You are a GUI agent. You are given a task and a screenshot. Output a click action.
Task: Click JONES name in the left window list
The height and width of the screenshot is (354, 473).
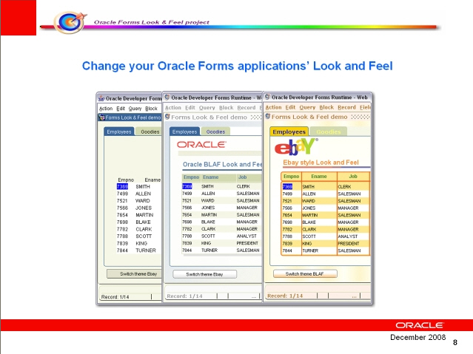coord(144,208)
